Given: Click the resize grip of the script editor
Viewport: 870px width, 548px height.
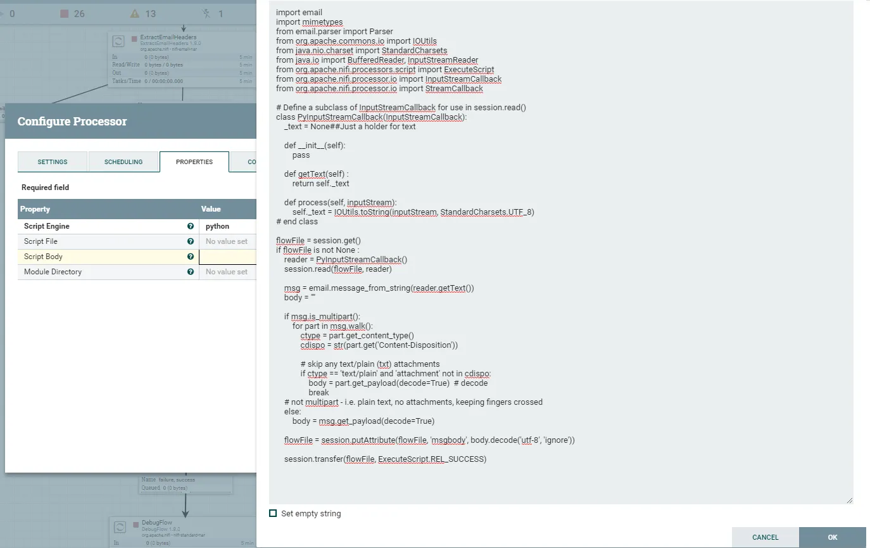Looking at the screenshot, I should click(849, 500).
